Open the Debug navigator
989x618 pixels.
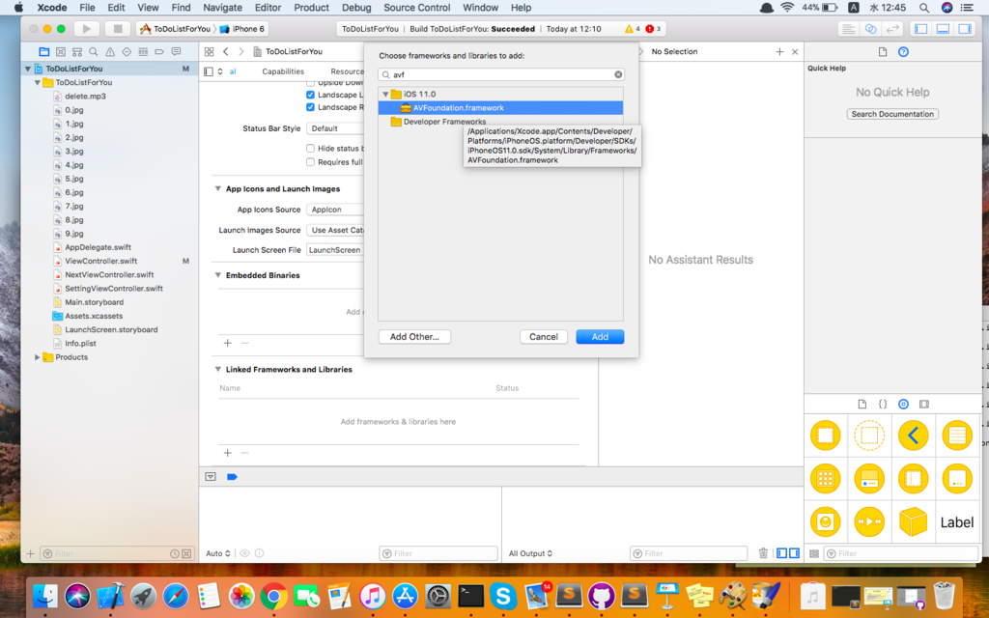click(x=143, y=52)
